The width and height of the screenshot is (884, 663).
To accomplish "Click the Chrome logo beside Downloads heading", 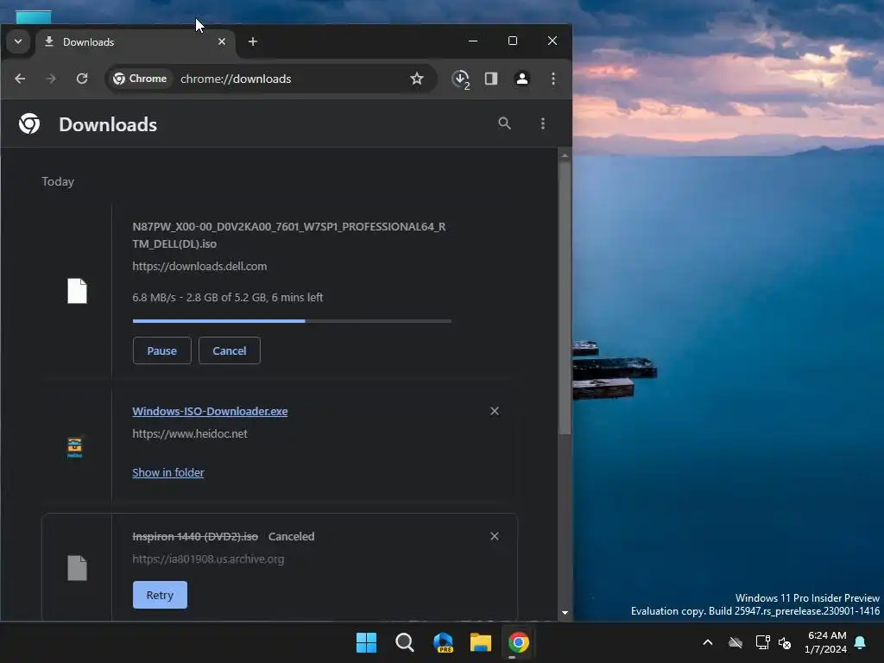I will [x=29, y=123].
